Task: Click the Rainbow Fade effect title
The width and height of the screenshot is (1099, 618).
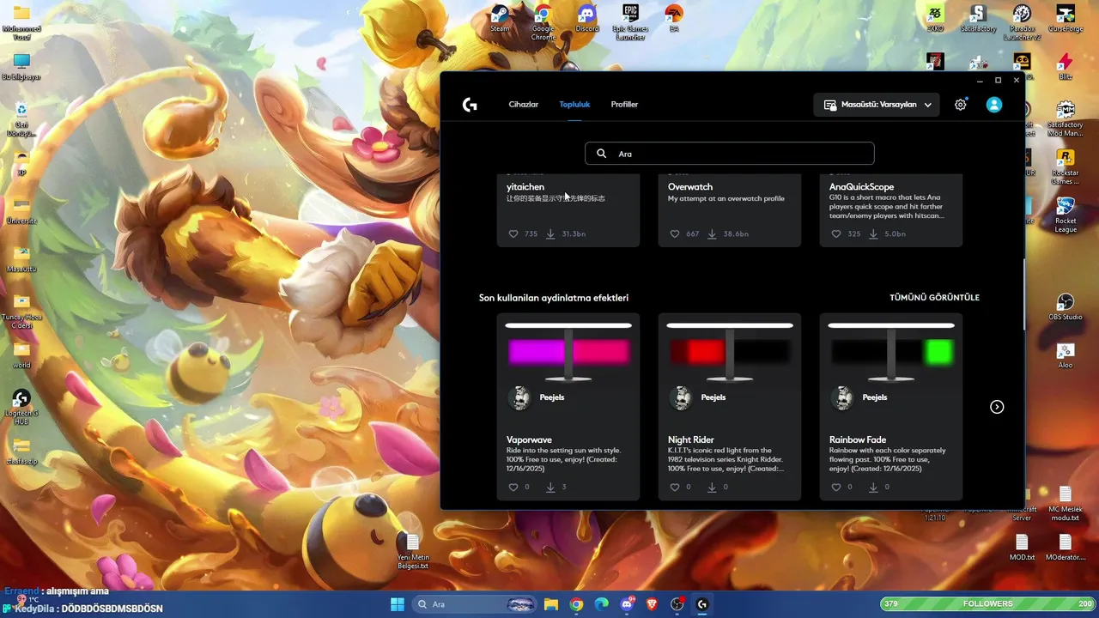Action: pos(858,440)
